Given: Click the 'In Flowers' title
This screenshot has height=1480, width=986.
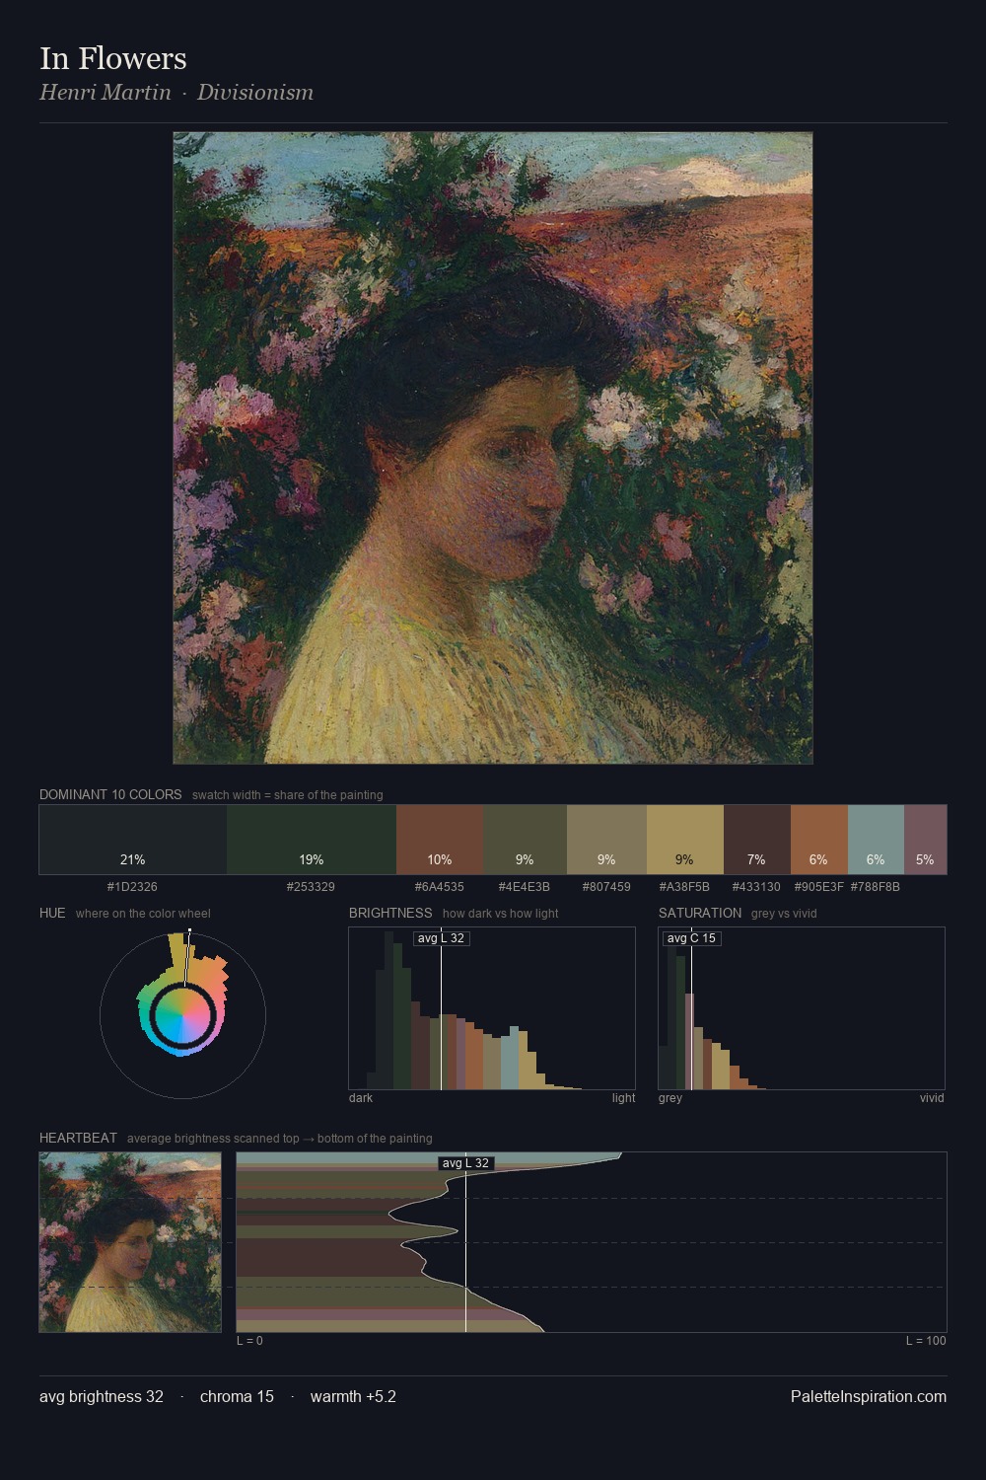Looking at the screenshot, I should (x=113, y=58).
